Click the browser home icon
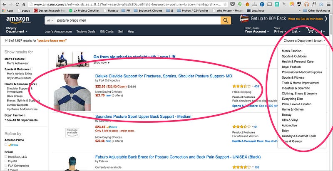The image size is (333, 171). pos(24,4)
